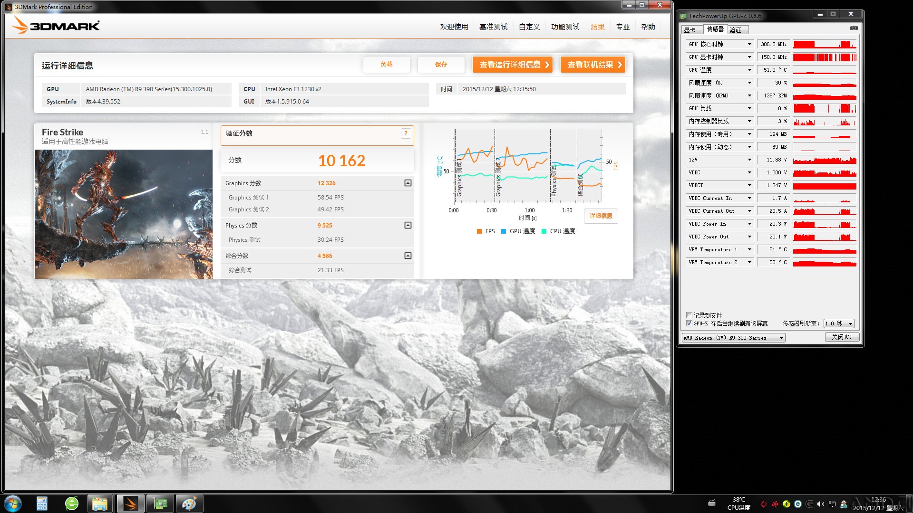Collapse the Physics 分数 section

(408, 225)
